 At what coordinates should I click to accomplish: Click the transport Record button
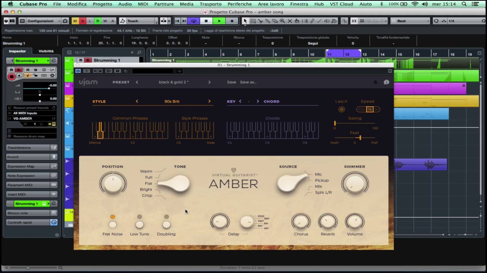[x=232, y=21]
